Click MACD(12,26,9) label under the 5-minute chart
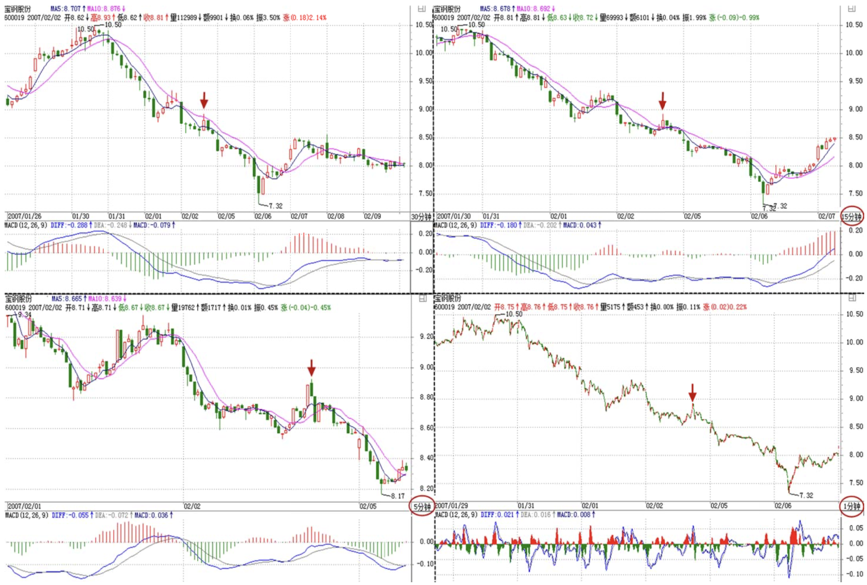Screen dimensions: 867x585 [x=26, y=515]
